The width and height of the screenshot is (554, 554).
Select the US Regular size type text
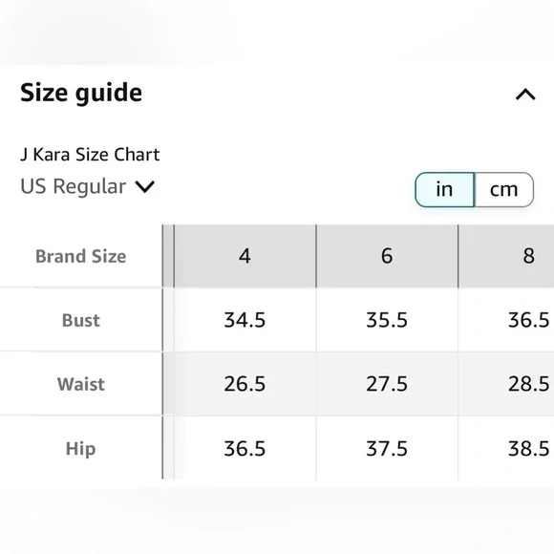(x=74, y=186)
